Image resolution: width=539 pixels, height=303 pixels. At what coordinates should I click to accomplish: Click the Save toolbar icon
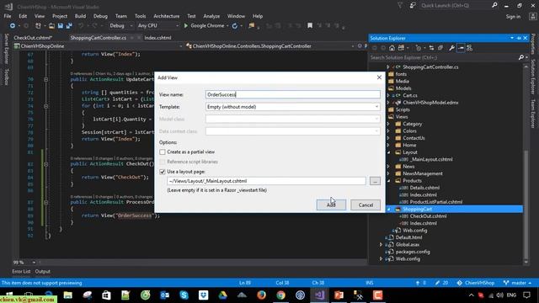click(x=61, y=26)
